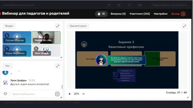
Task: Expand the Видео panel to fullscreen
Action: click(x=58, y=26)
